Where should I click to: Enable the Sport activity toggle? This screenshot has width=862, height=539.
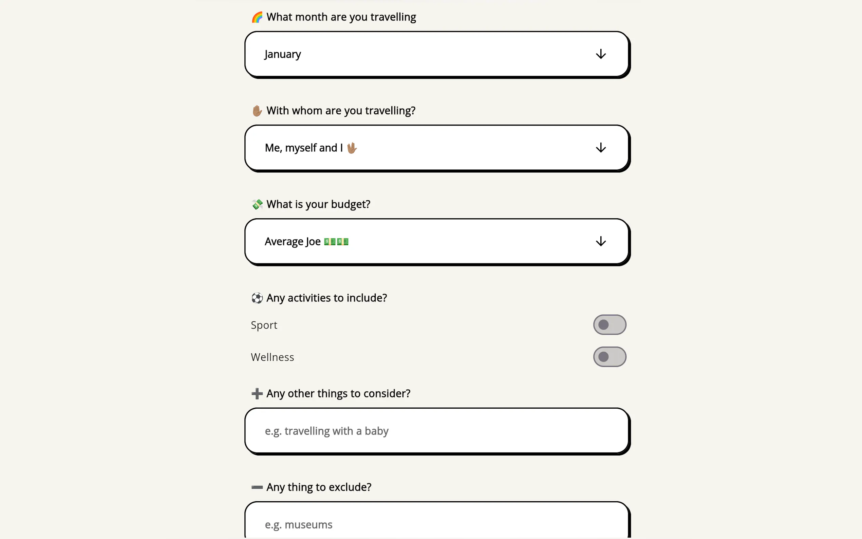click(610, 325)
